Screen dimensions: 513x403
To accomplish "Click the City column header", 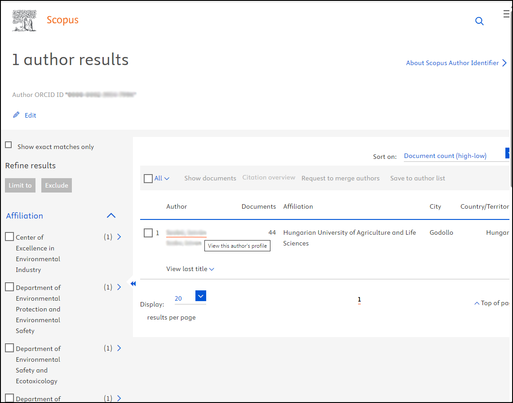I will [435, 206].
